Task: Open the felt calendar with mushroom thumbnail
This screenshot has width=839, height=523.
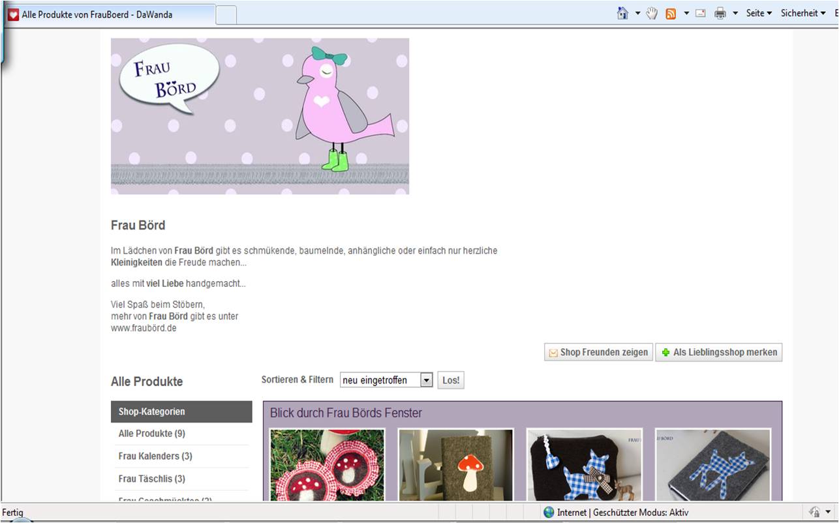Action: point(456,465)
